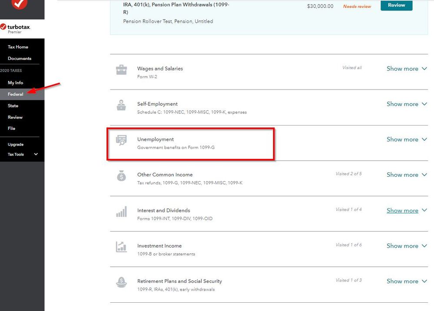The height and width of the screenshot is (311, 434).
Task: Click the bar chart icon for Interest and Dividends
Action: 121,212
